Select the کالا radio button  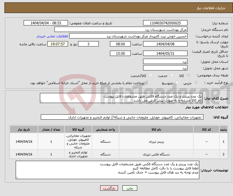[x=188, y=75]
